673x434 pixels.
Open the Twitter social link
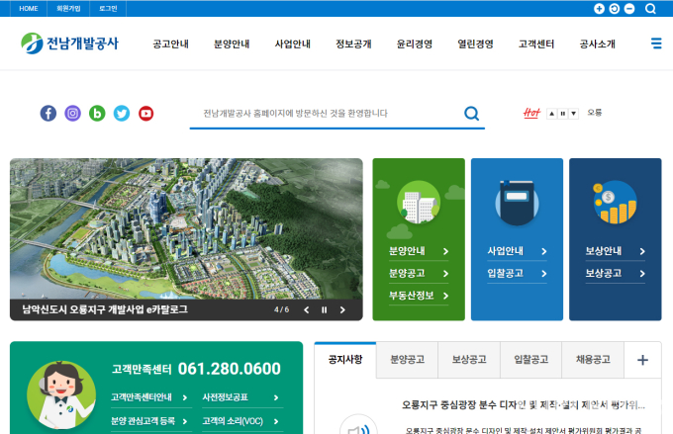click(122, 114)
